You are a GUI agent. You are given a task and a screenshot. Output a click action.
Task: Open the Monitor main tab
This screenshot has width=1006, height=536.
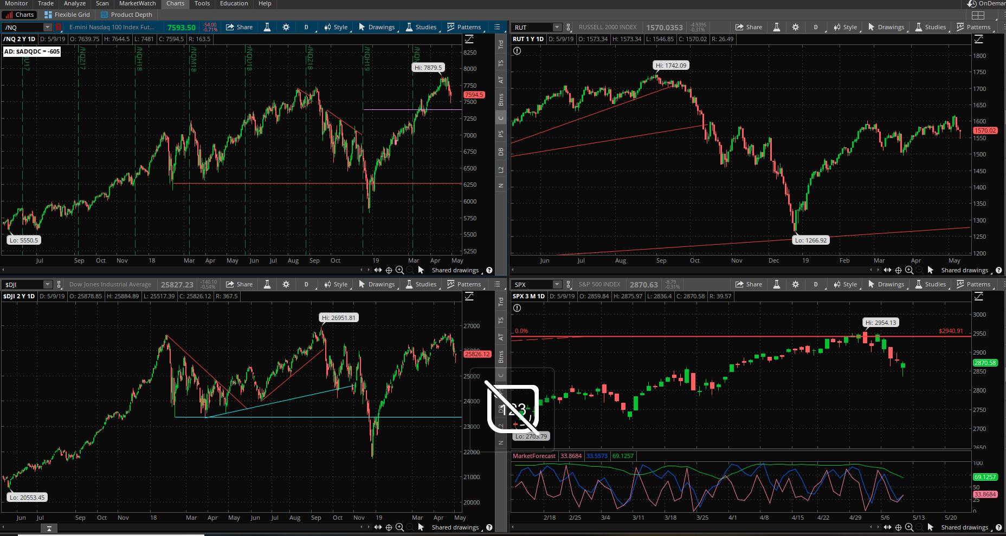click(x=16, y=3)
